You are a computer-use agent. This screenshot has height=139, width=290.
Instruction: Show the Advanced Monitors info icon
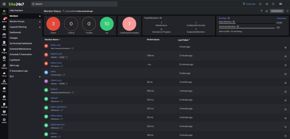(238, 27)
